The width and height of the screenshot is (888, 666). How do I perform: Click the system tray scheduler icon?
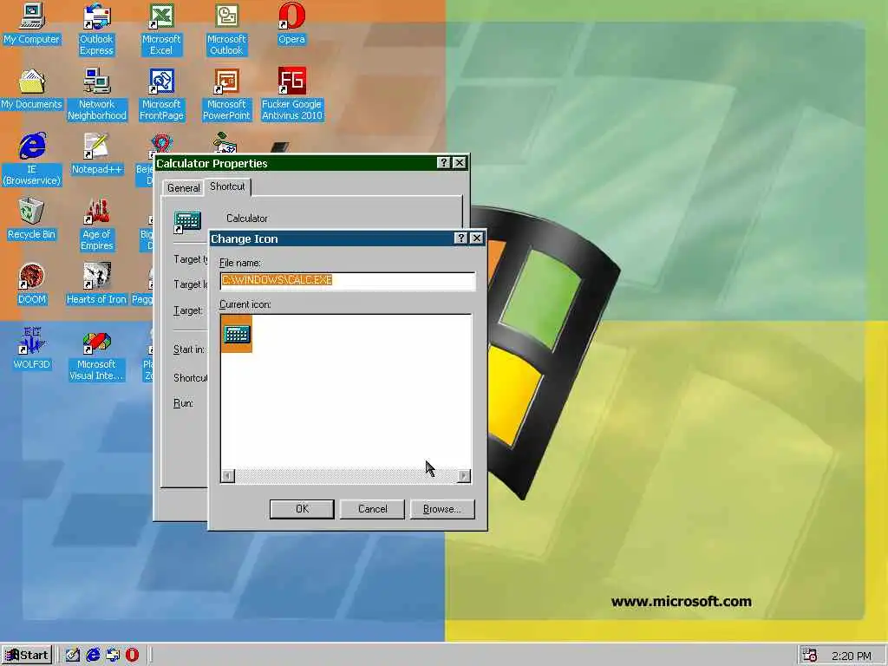[x=809, y=656]
